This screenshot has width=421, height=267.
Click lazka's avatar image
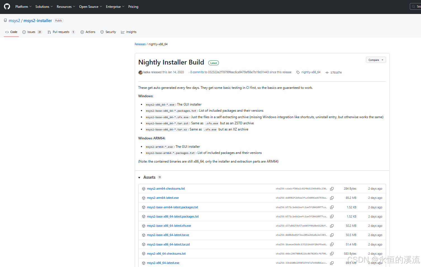coord(140,72)
